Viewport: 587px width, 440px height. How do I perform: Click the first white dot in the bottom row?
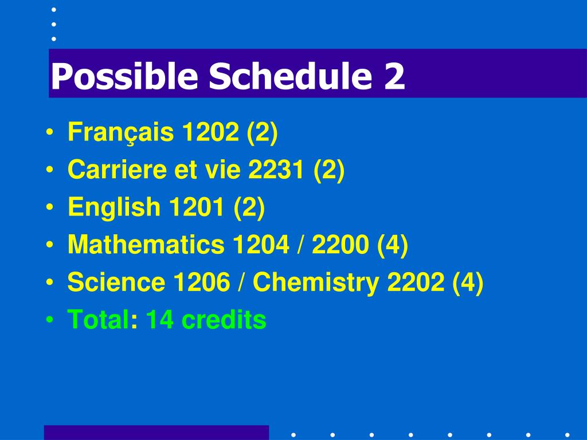293,435
